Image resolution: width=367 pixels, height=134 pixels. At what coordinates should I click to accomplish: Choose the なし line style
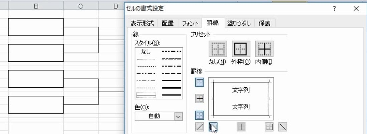tap(146, 51)
